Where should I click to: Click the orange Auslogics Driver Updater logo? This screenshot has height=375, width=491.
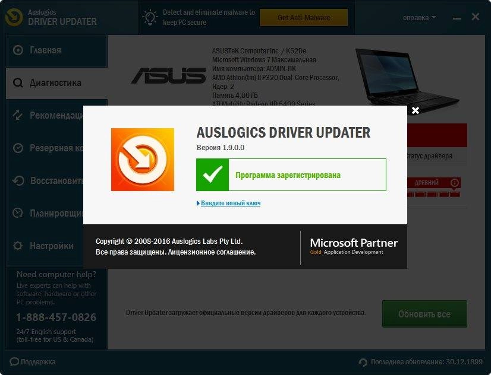(143, 160)
